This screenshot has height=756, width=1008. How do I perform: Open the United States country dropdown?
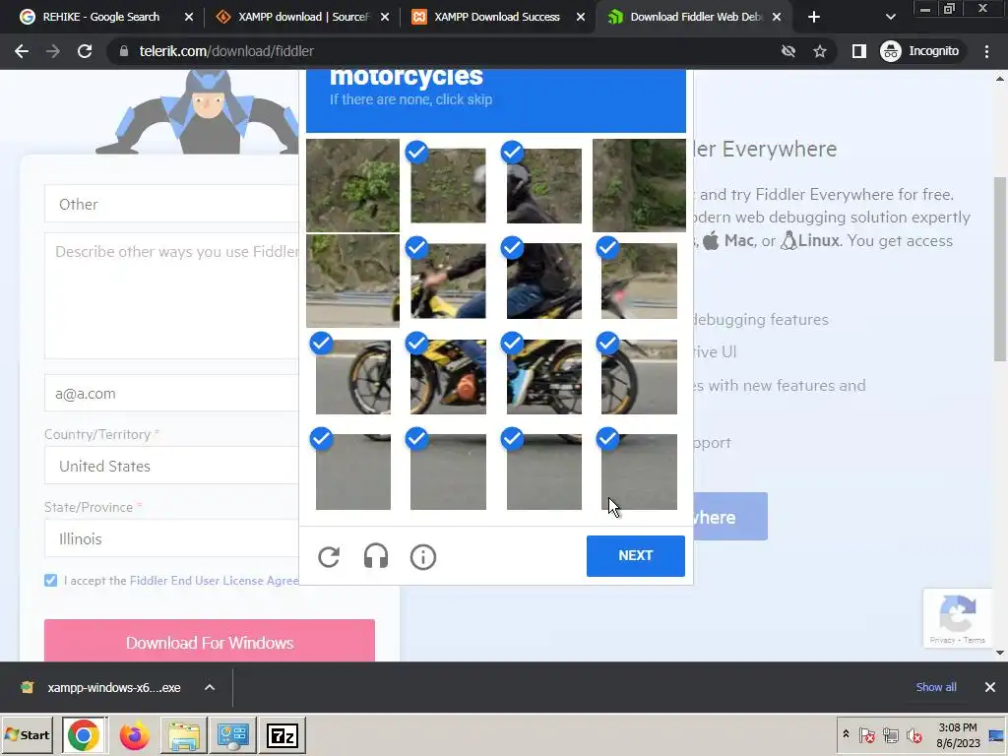[x=171, y=466]
